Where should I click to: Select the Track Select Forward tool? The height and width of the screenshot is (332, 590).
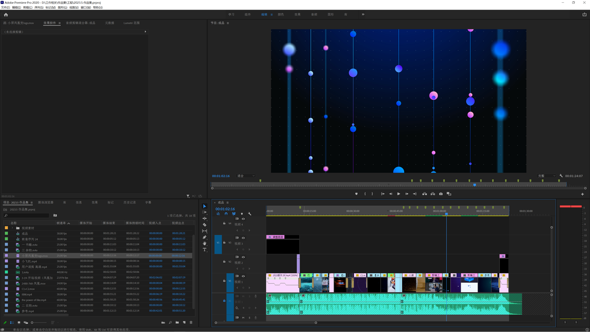click(205, 212)
